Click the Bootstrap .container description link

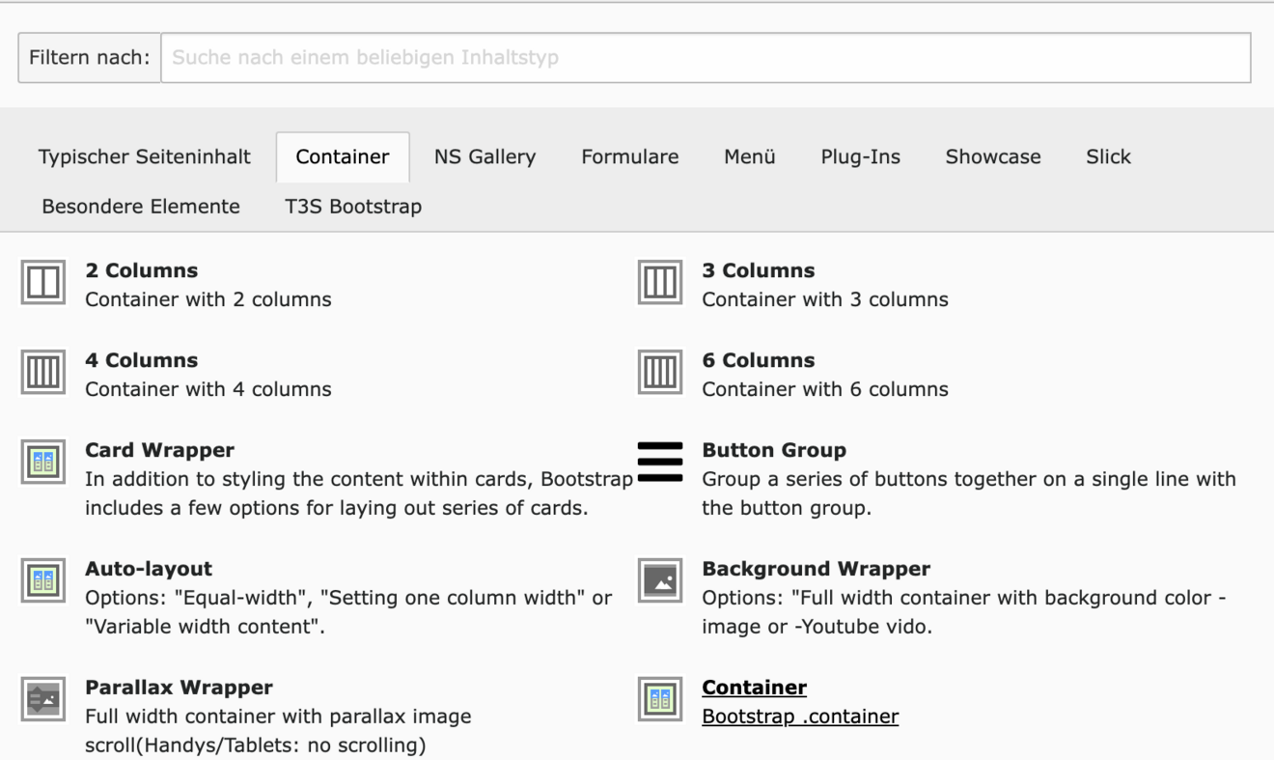pyautogui.click(x=800, y=717)
